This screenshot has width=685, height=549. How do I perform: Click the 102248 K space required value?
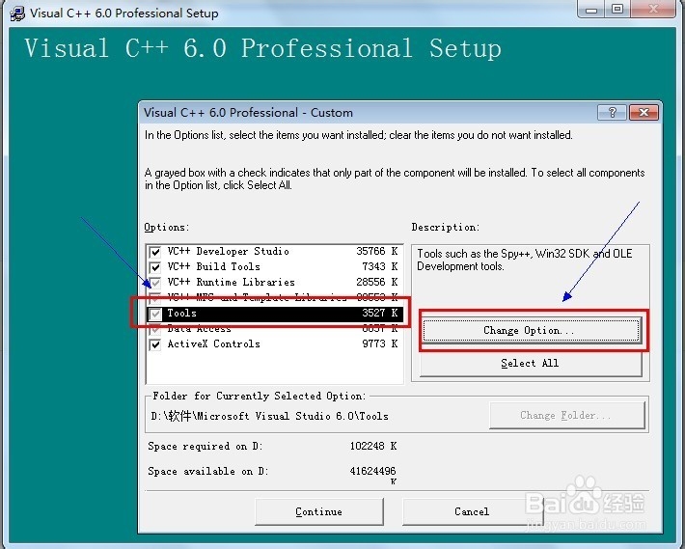click(x=373, y=446)
